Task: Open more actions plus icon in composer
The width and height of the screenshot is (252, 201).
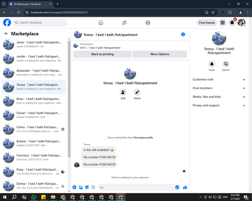Action: [x=75, y=187]
